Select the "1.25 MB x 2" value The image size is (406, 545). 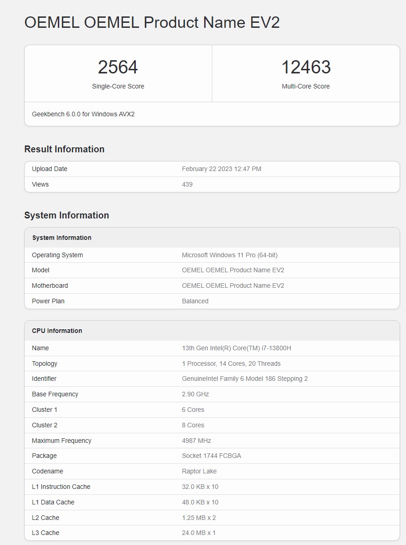pyautogui.click(x=199, y=518)
